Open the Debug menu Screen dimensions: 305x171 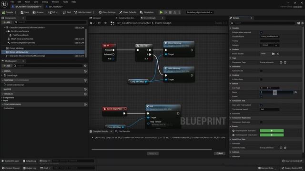click(x=45, y=2)
